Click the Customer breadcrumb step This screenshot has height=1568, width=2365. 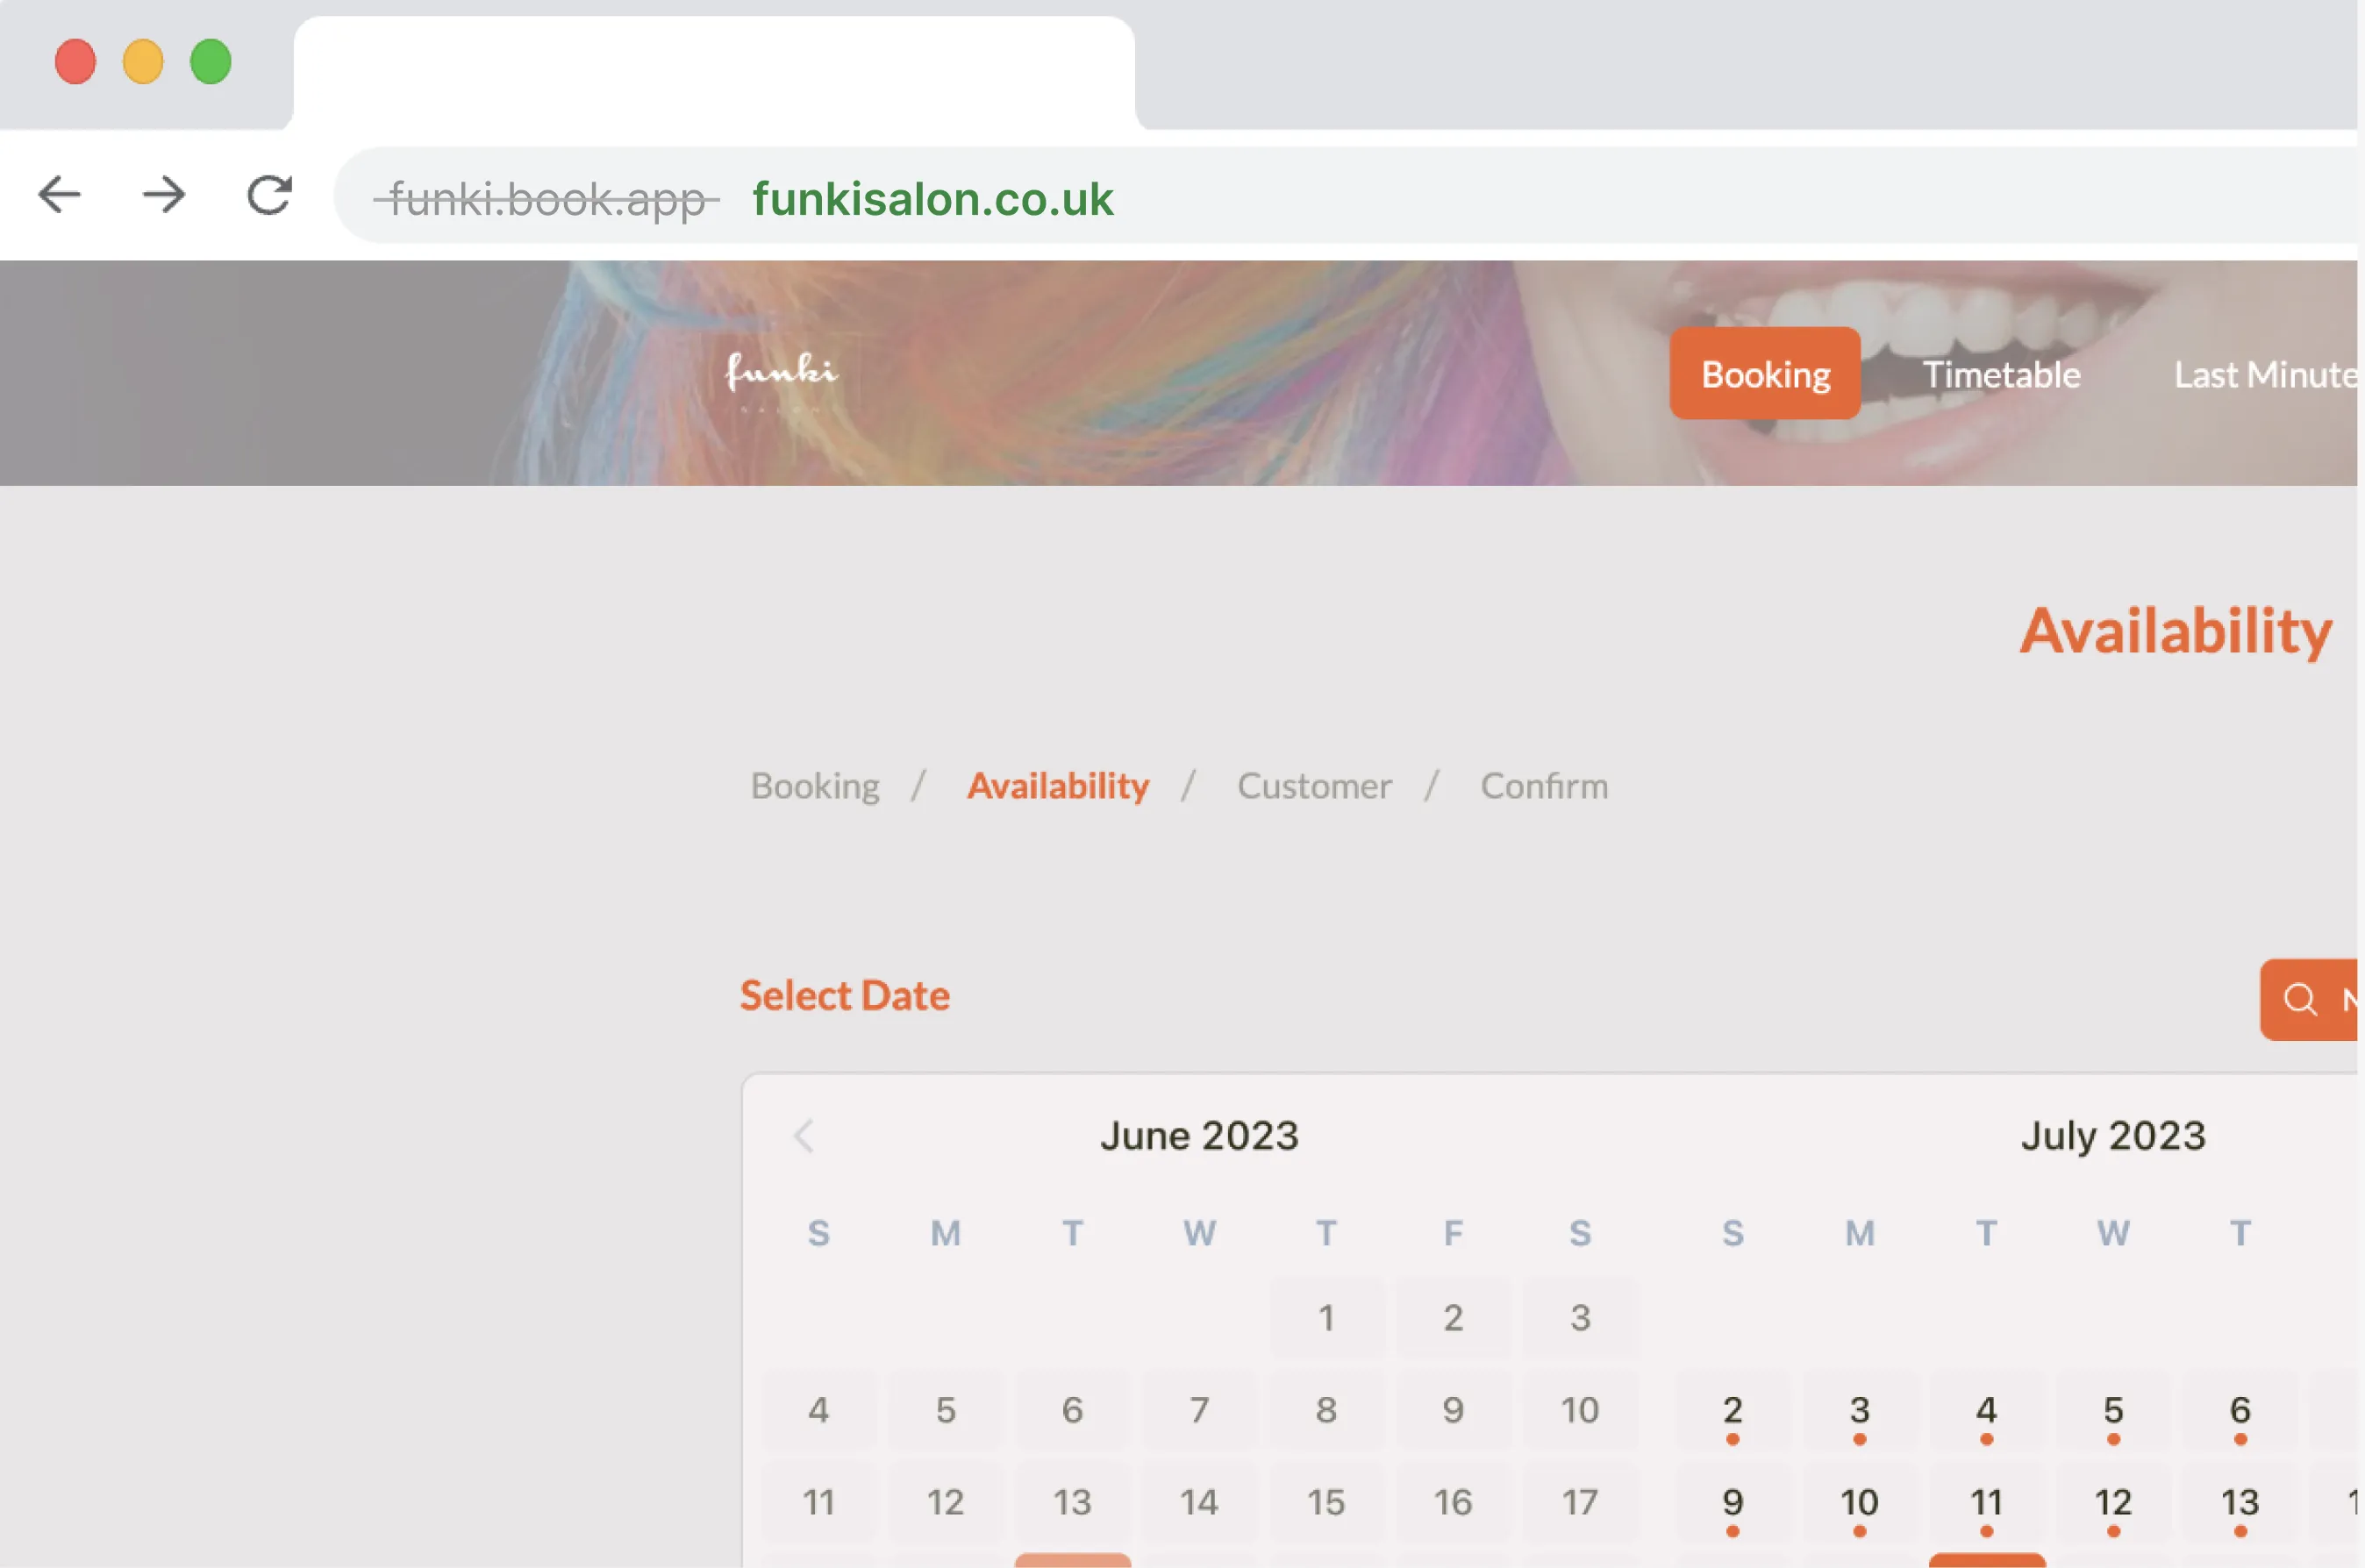[x=1315, y=786]
